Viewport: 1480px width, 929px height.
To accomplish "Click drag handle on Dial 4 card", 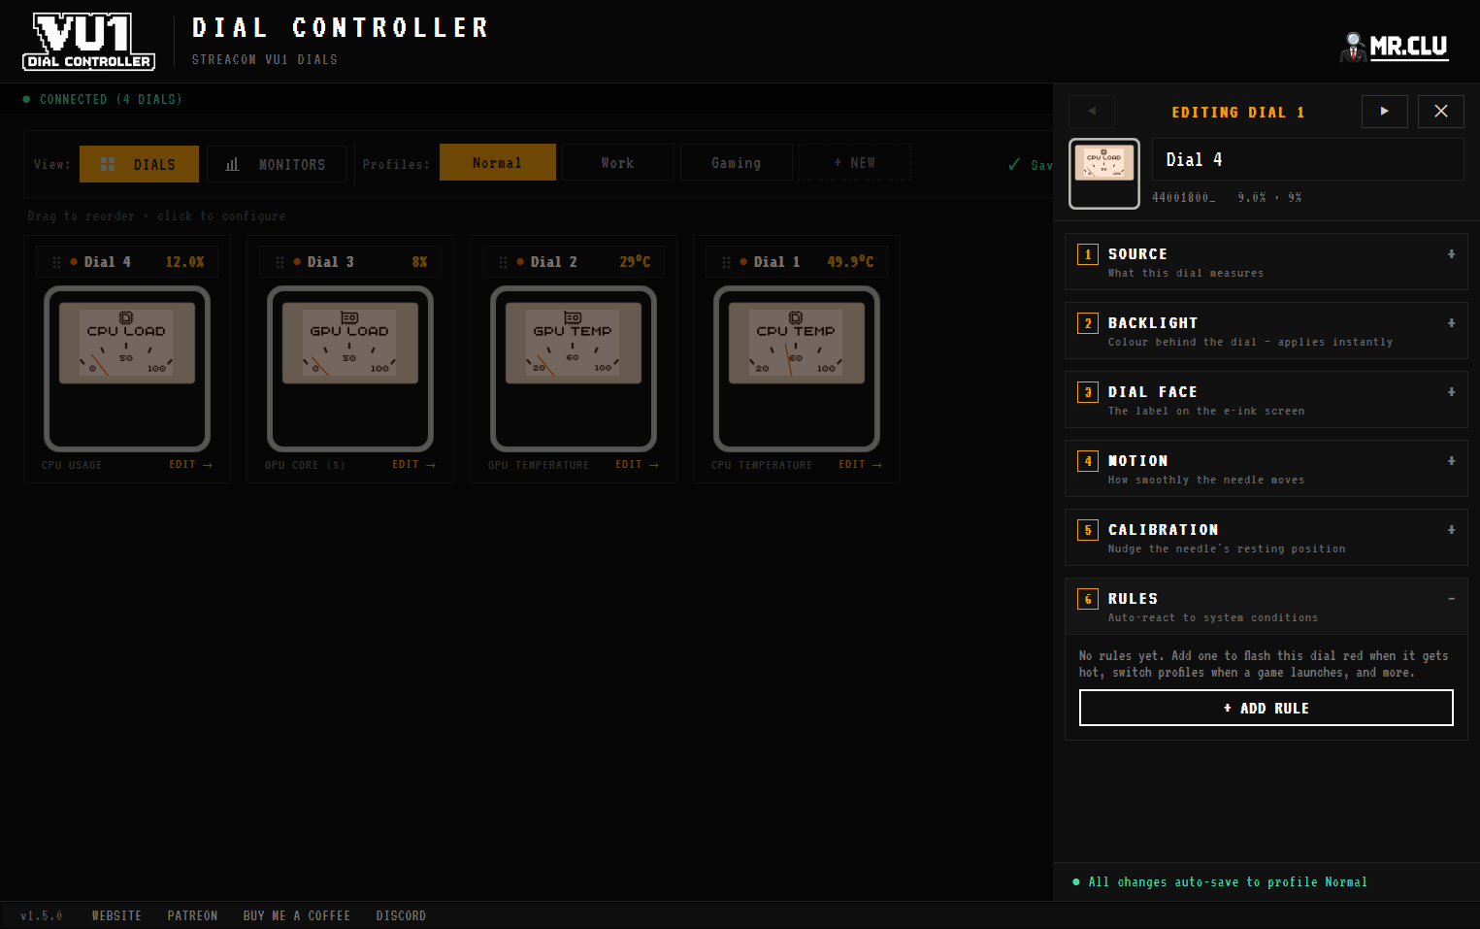I will coord(56,262).
